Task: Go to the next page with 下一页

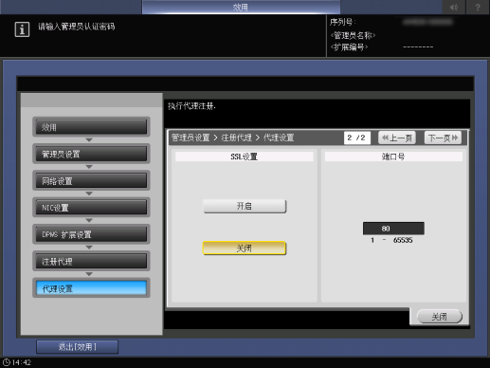Action: [x=443, y=138]
